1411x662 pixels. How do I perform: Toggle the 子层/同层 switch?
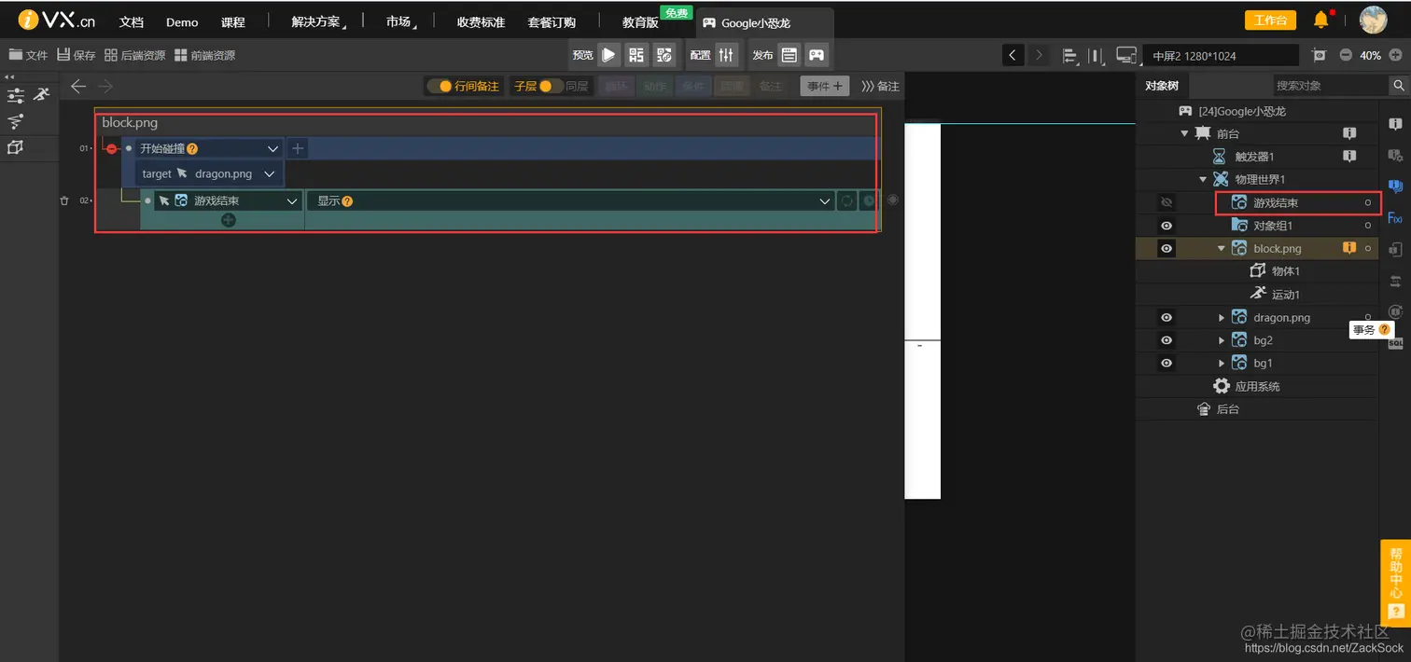[551, 86]
